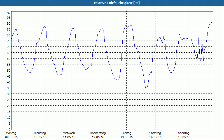
Task: Click the y-axis value '25'
Action: (9, 100)
